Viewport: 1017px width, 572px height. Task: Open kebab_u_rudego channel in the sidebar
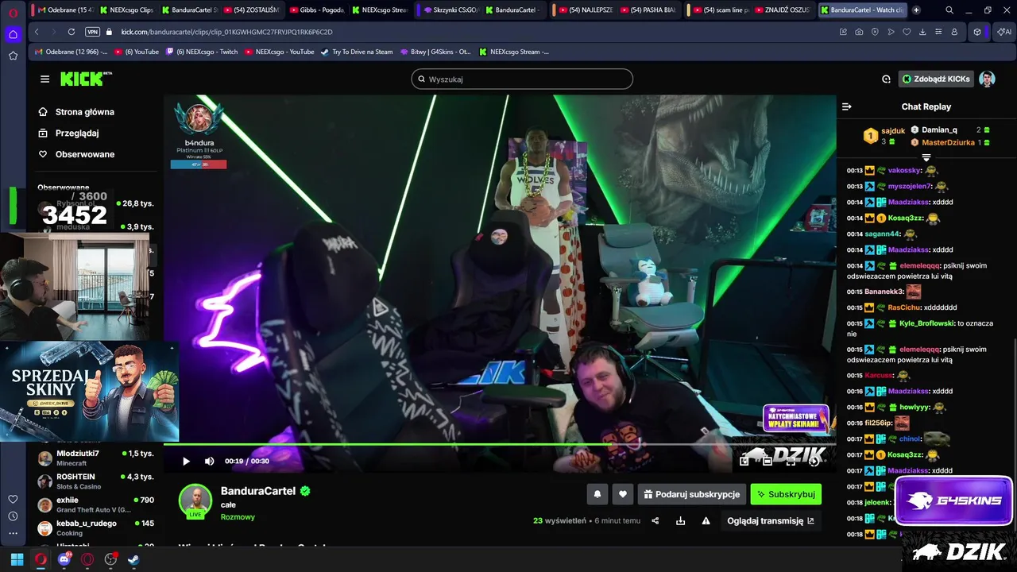pos(95,528)
